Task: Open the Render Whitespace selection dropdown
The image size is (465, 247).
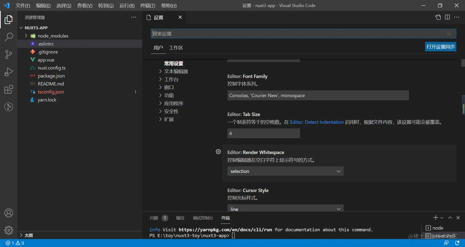Action: [285, 171]
